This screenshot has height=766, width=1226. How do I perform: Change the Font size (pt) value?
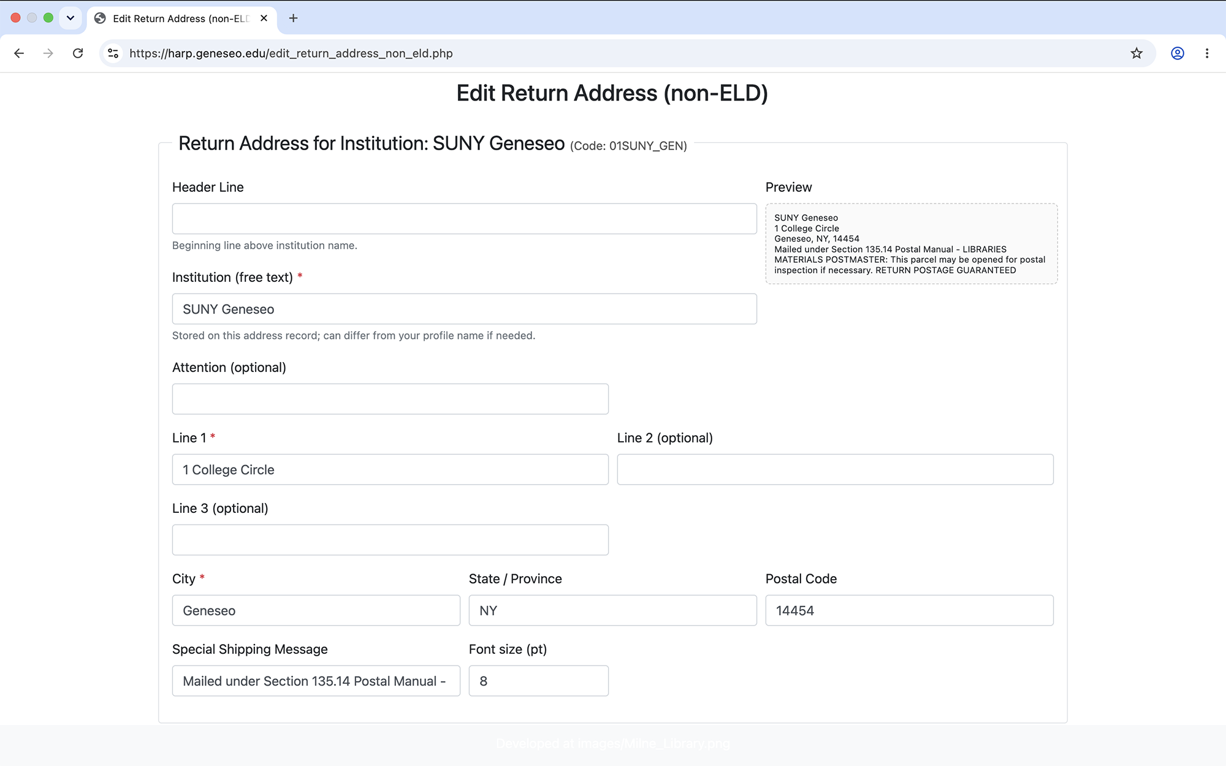tap(539, 681)
